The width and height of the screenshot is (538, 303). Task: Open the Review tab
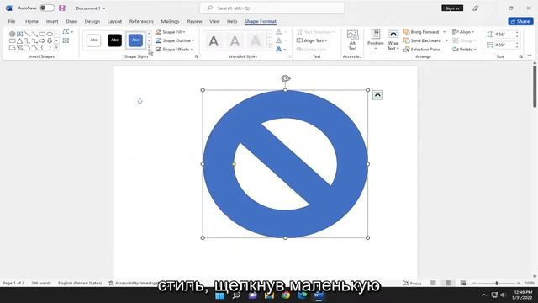pos(194,21)
